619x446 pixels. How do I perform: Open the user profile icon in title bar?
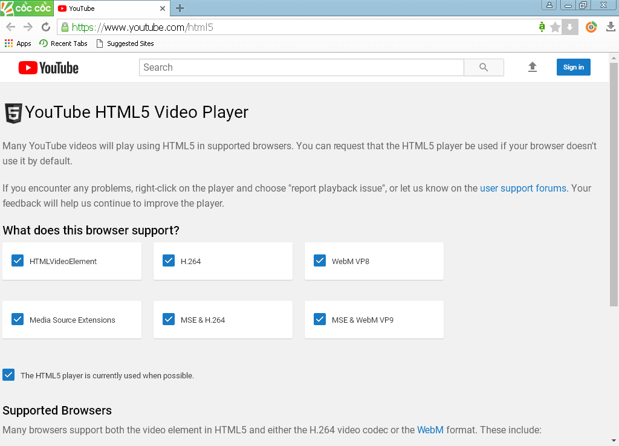(549, 5)
